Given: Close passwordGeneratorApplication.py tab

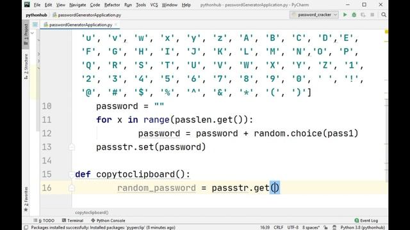Looking at the screenshot, I should [x=116, y=25].
